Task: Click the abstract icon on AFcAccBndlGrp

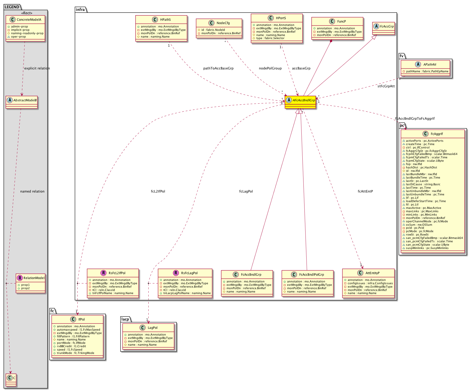Action: (289, 100)
